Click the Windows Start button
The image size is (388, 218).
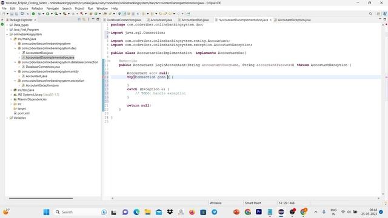click(46, 212)
